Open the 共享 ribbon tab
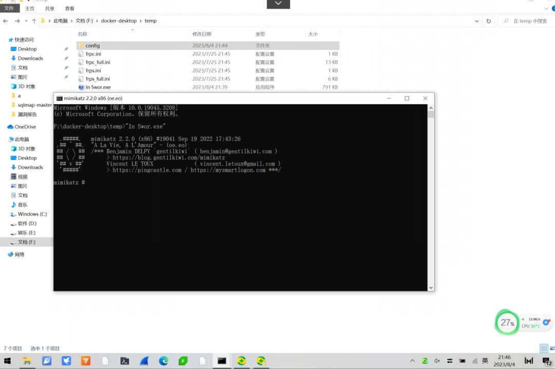 (x=49, y=9)
